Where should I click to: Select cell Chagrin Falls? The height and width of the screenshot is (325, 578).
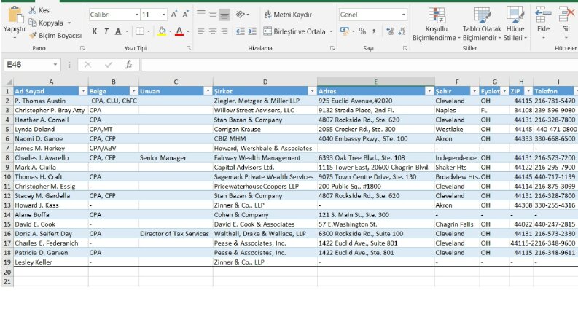click(x=457, y=224)
